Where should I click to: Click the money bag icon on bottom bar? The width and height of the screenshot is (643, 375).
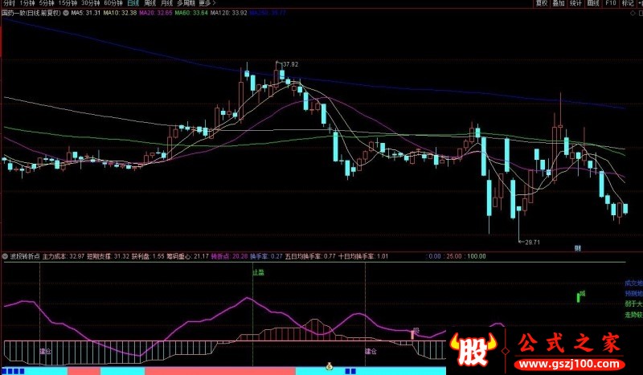click(x=329, y=366)
